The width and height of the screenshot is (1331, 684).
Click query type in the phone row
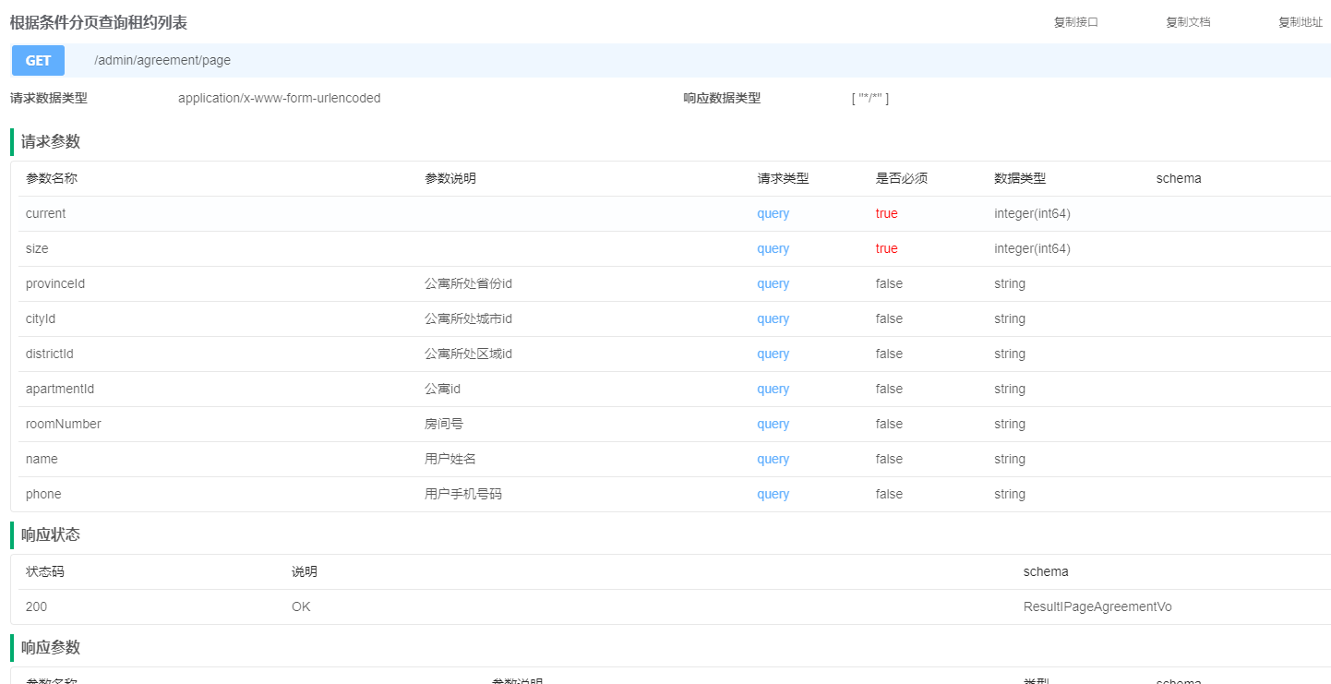(x=773, y=494)
